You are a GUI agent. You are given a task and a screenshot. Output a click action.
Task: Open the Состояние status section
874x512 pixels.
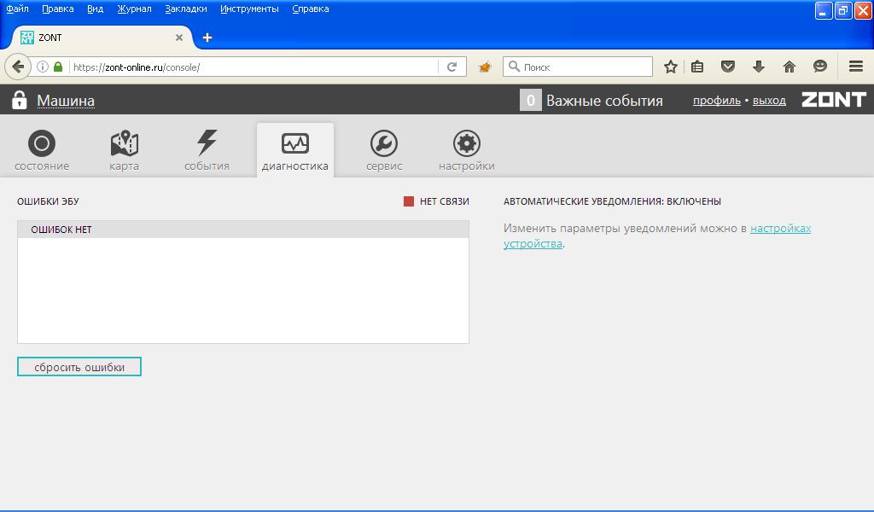pyautogui.click(x=41, y=150)
